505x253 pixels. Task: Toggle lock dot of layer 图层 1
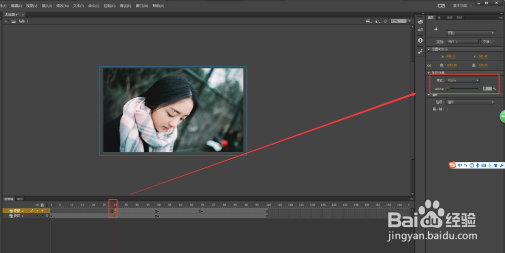tap(42, 216)
